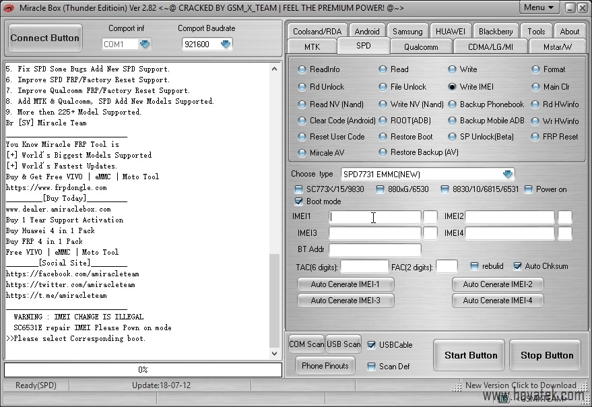Focus the IMEI1 input field
Image resolution: width=592 pixels, height=407 pixels.
click(x=375, y=217)
